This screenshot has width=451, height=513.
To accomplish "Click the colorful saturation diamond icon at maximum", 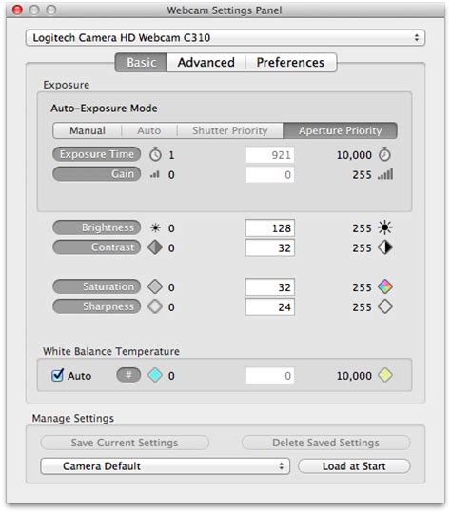I will point(385,286).
